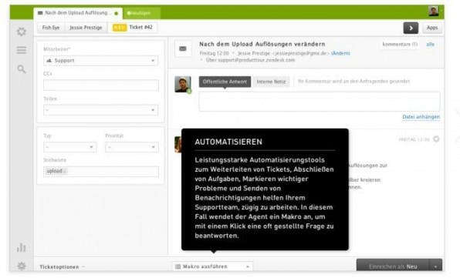Open the submit status dropdown arrow
This screenshot has width=460, height=278.
pos(435,266)
